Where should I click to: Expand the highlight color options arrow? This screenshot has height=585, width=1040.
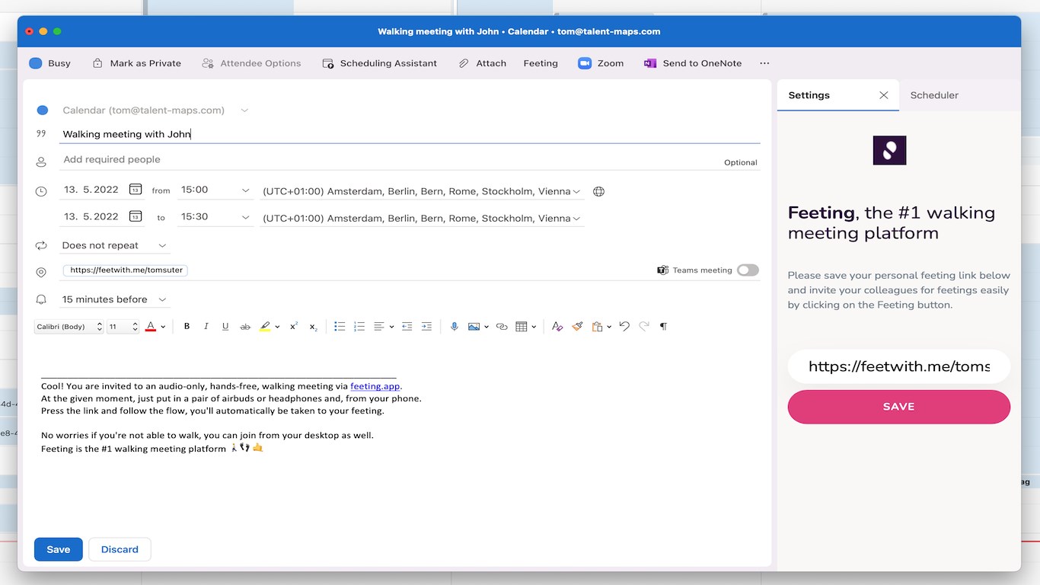click(x=277, y=328)
